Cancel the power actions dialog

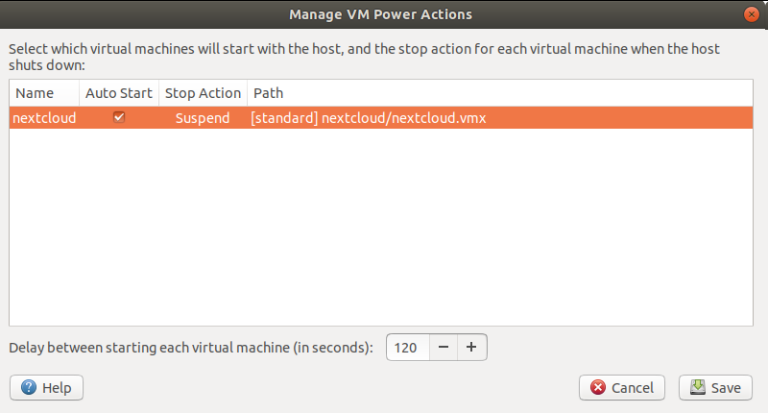622,387
